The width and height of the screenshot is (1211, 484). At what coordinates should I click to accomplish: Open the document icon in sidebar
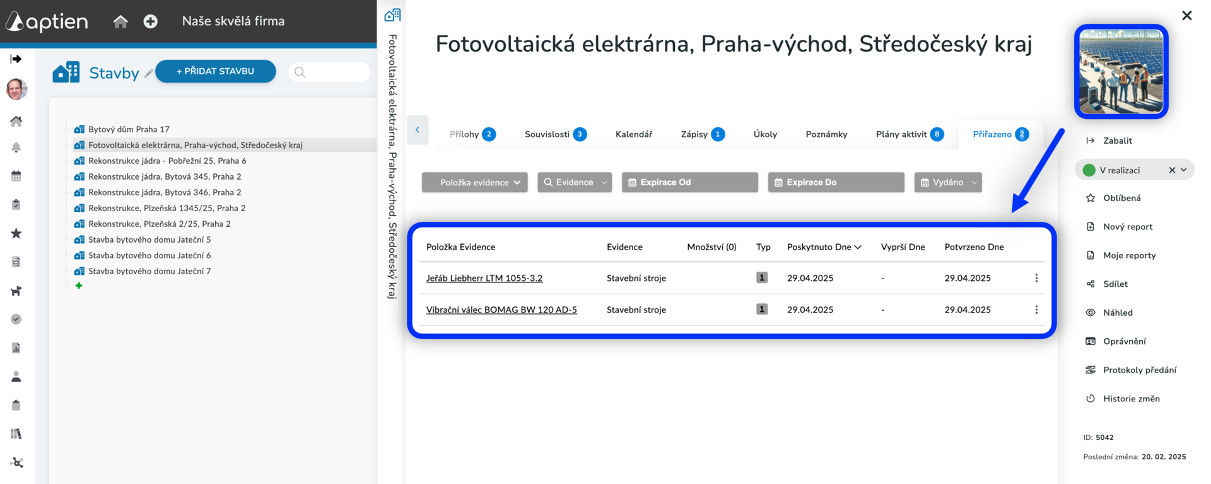click(16, 262)
